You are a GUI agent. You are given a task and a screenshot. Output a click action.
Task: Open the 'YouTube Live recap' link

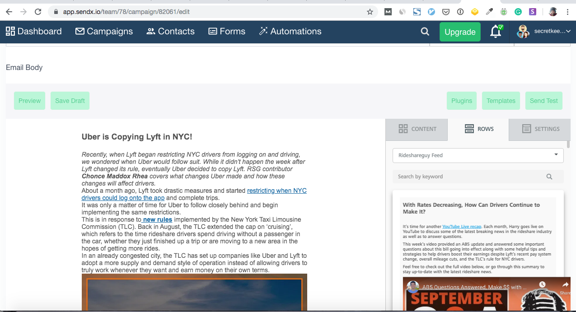(x=462, y=226)
